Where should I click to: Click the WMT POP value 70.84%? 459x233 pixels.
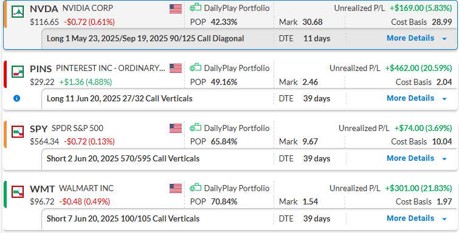click(224, 201)
